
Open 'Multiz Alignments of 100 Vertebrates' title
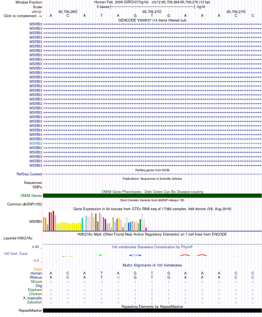coord(152,265)
